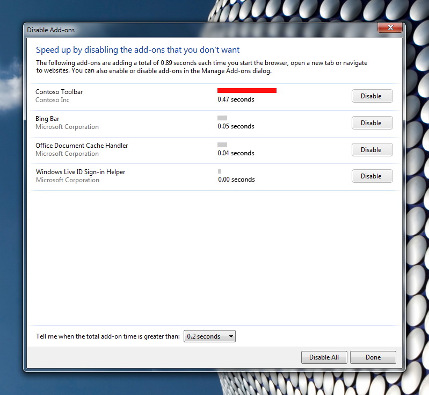Click the red Contoso load time bar
Image resolution: width=429 pixels, height=395 pixels.
(246, 91)
